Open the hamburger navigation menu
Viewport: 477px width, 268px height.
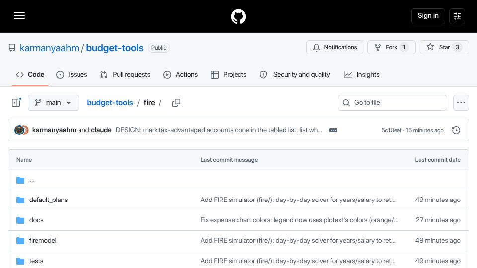pyautogui.click(x=19, y=15)
